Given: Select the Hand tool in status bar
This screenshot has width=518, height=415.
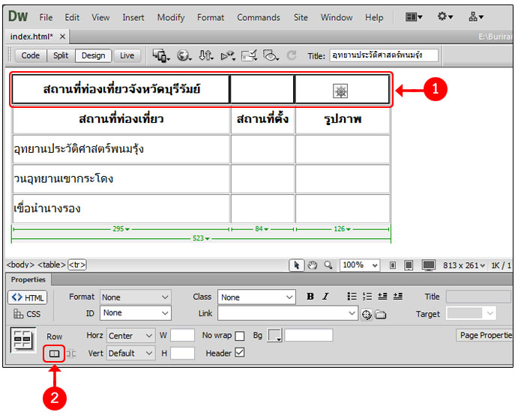Looking at the screenshot, I should click(x=312, y=265).
